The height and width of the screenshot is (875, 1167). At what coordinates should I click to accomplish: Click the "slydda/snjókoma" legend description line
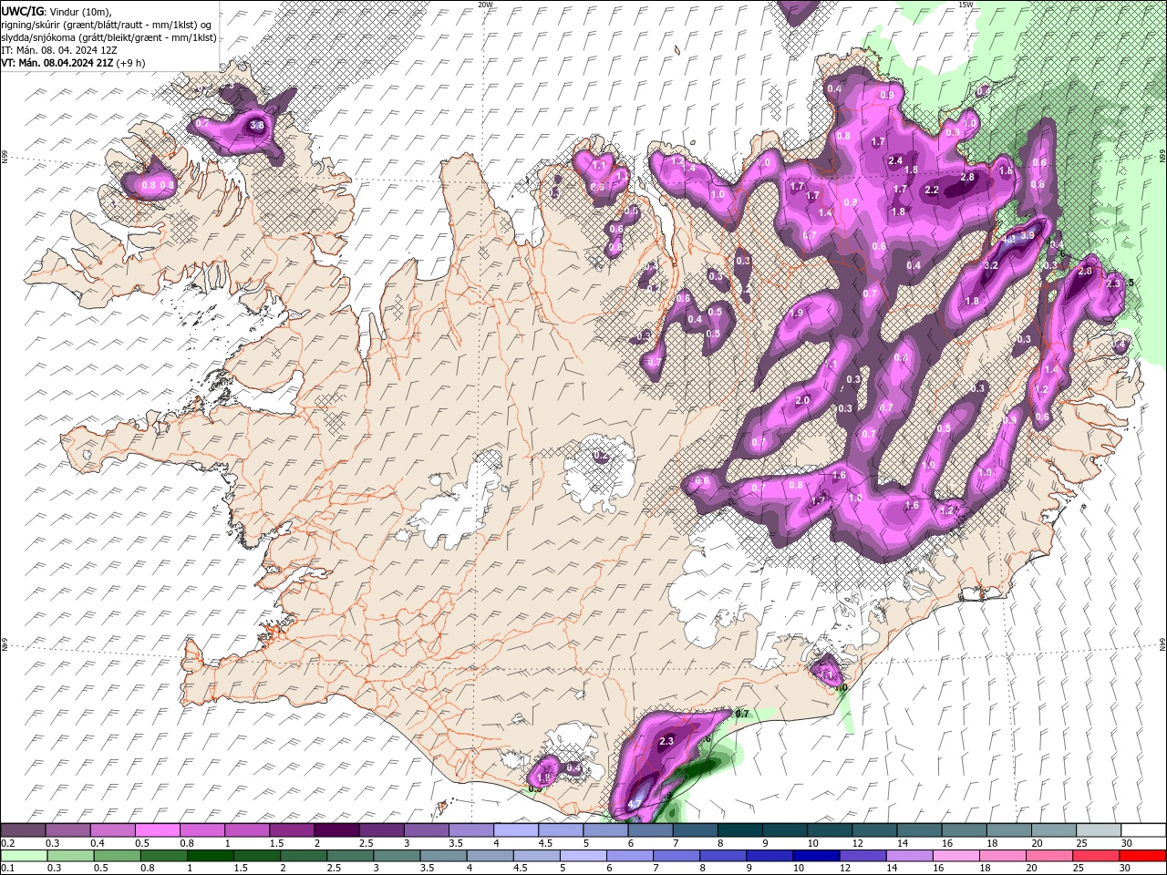click(108, 37)
